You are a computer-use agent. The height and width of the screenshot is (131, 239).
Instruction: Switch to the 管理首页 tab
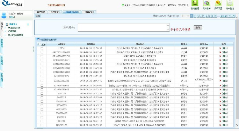click(x=40, y=12)
